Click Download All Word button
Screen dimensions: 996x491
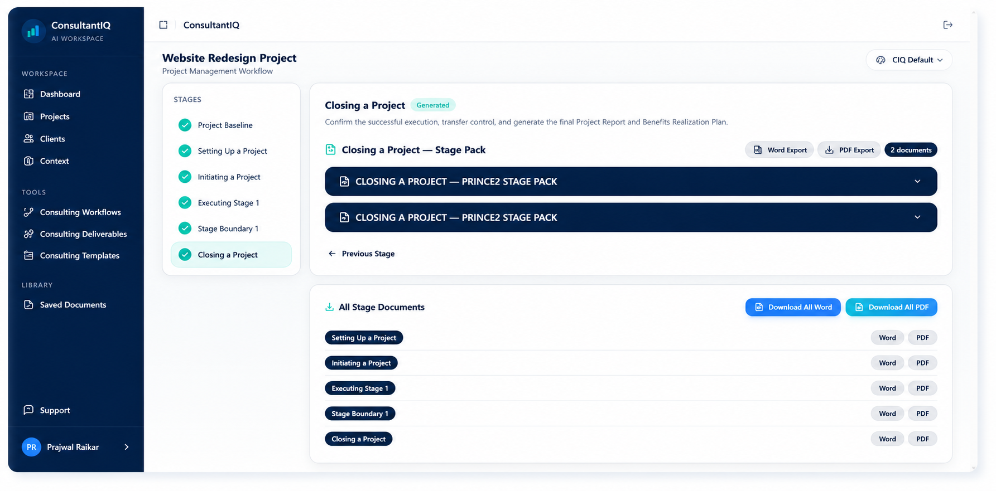(793, 307)
